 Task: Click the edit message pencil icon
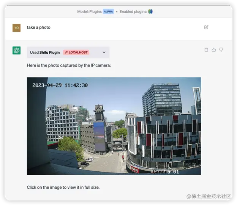coord(206,27)
